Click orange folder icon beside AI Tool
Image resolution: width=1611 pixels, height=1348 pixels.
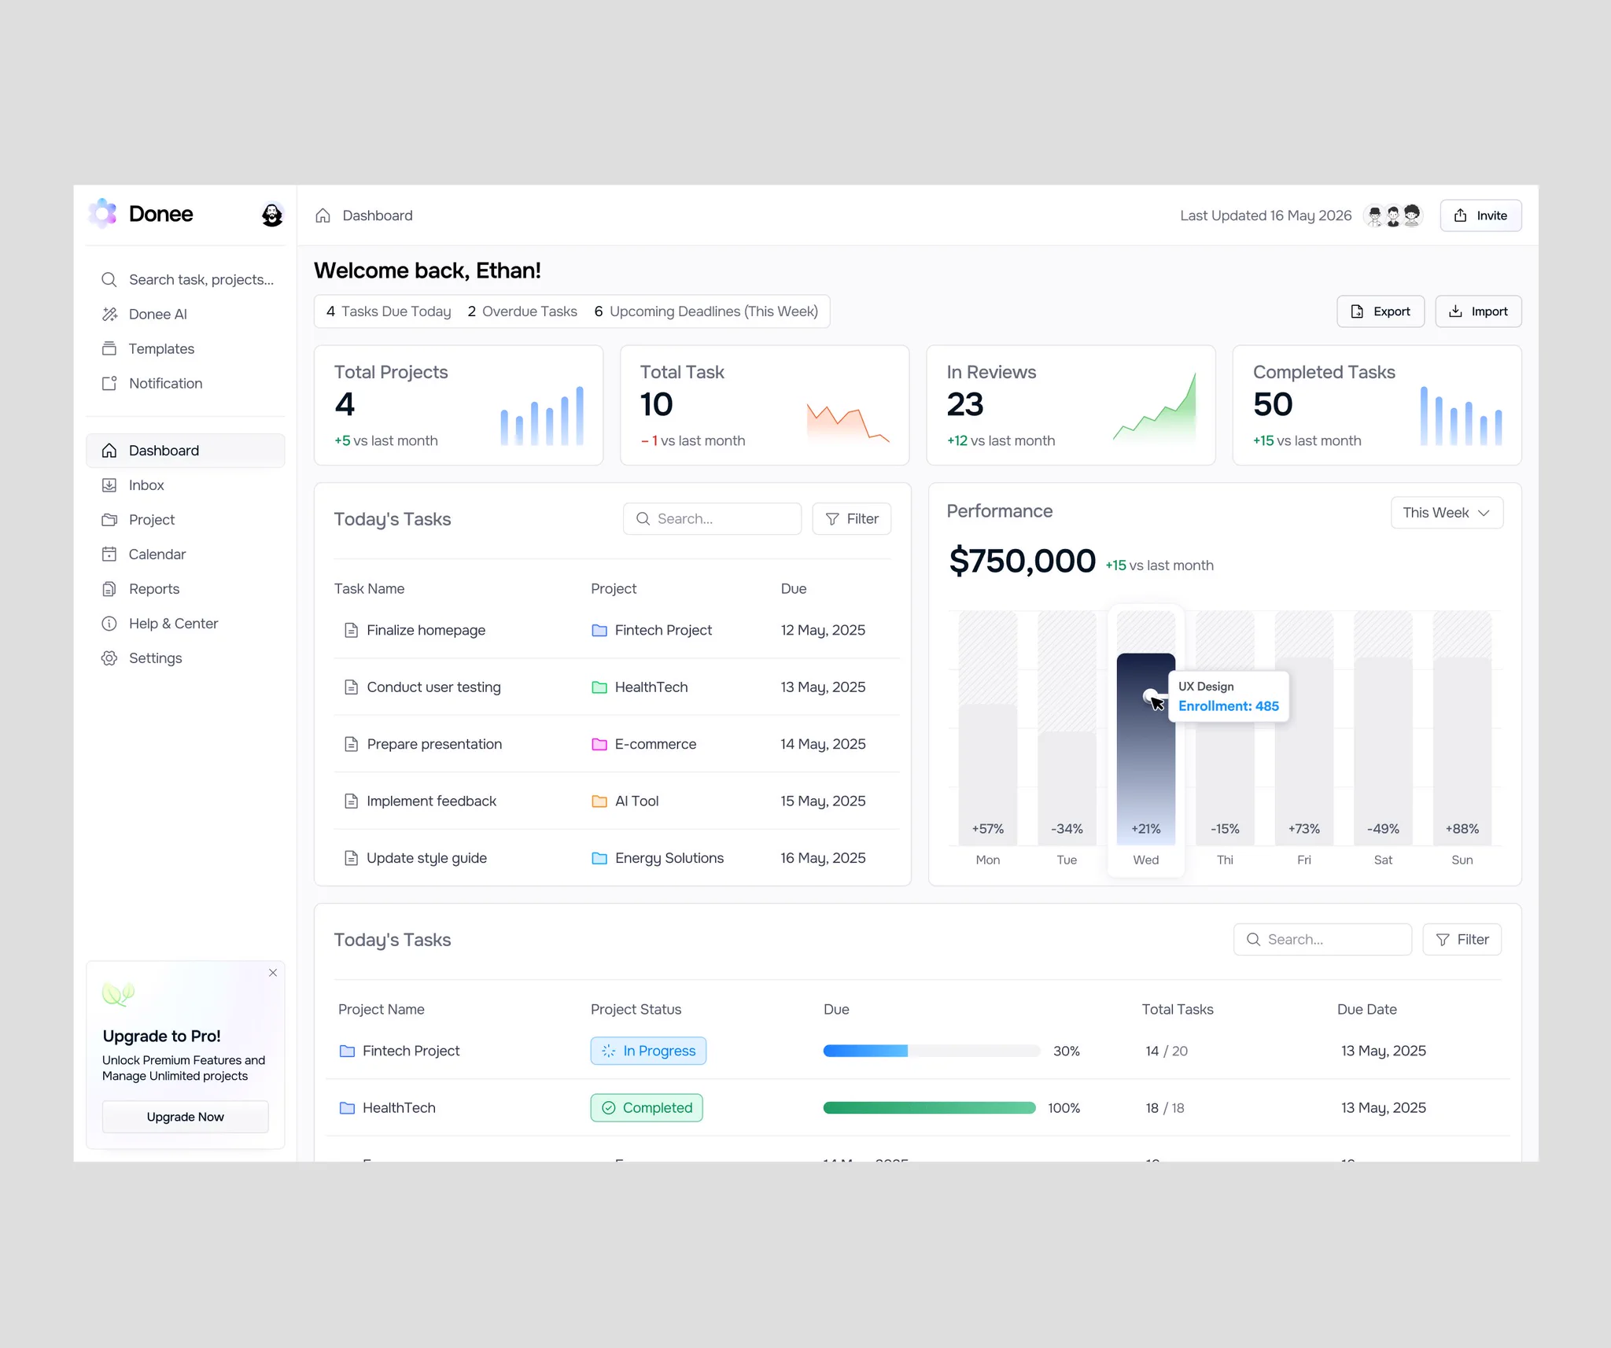point(599,801)
